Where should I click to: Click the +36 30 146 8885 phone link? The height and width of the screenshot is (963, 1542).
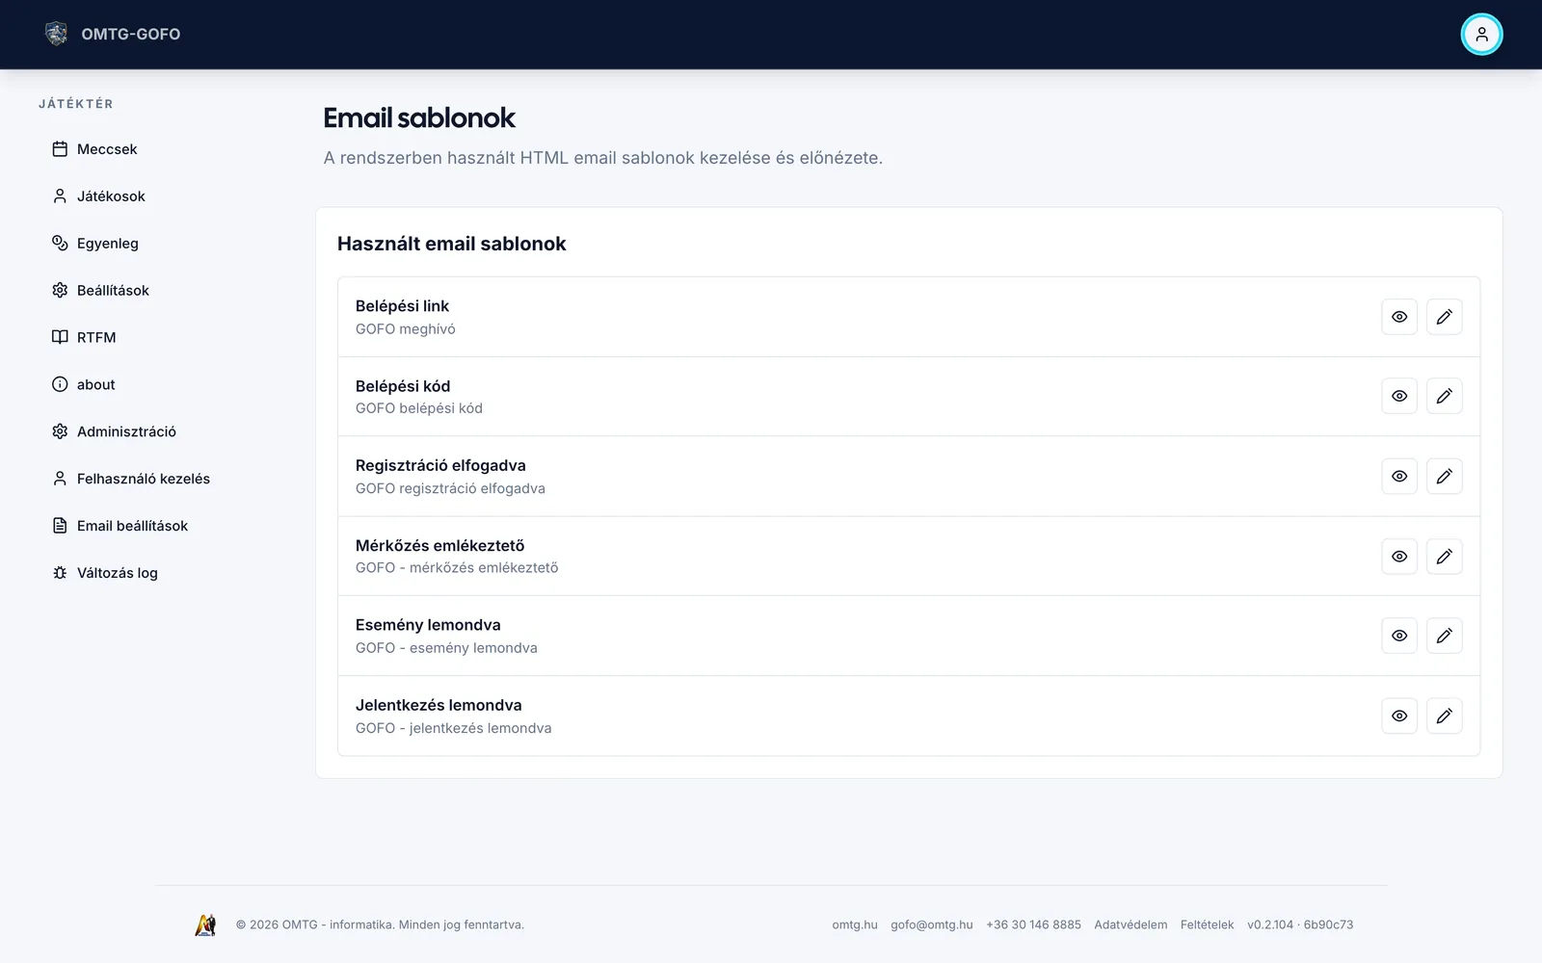(1033, 924)
